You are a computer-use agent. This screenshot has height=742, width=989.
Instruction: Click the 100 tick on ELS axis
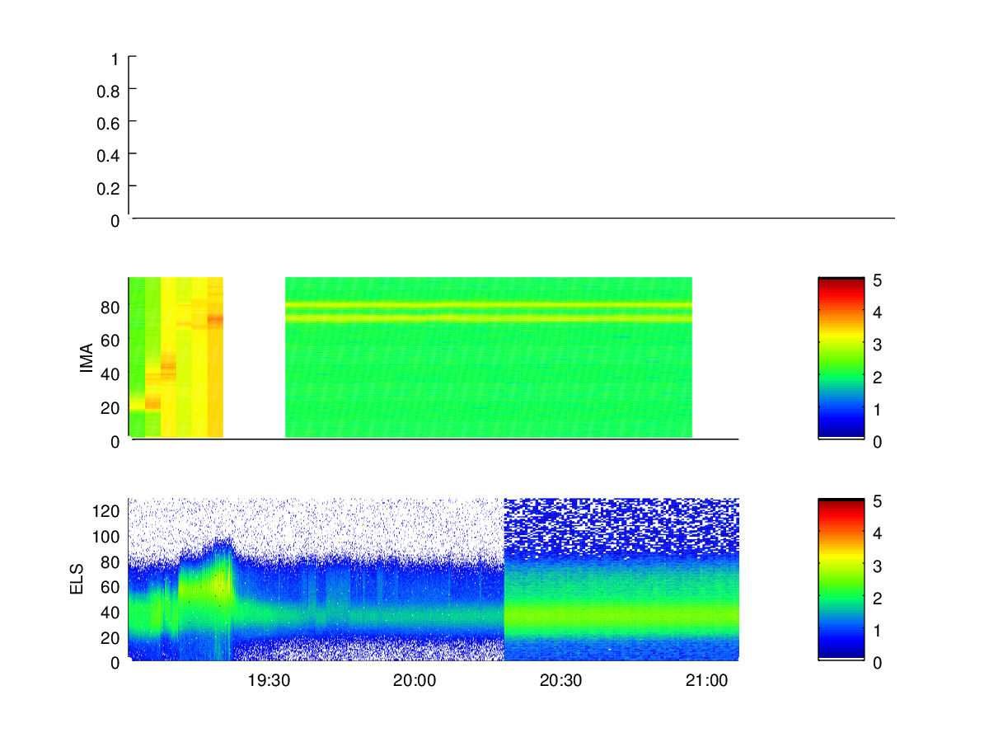coord(108,537)
